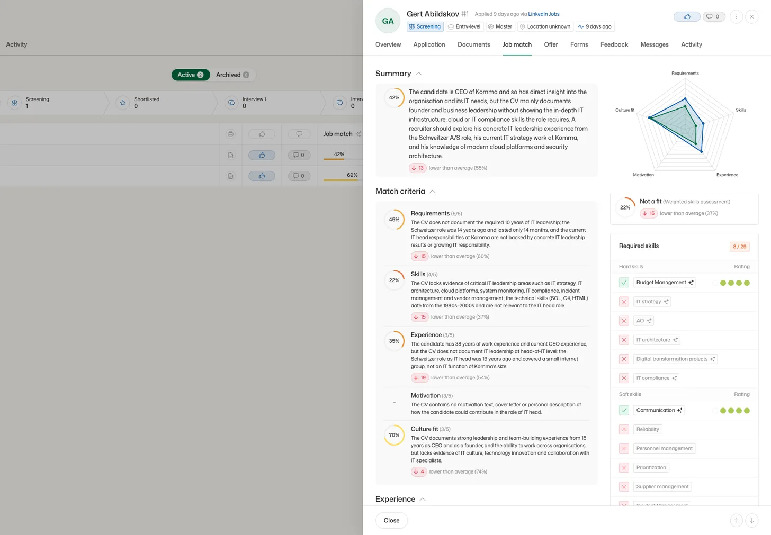The height and width of the screenshot is (535, 771).
Task: Go to next candidate with down arrow
Action: coord(751,520)
